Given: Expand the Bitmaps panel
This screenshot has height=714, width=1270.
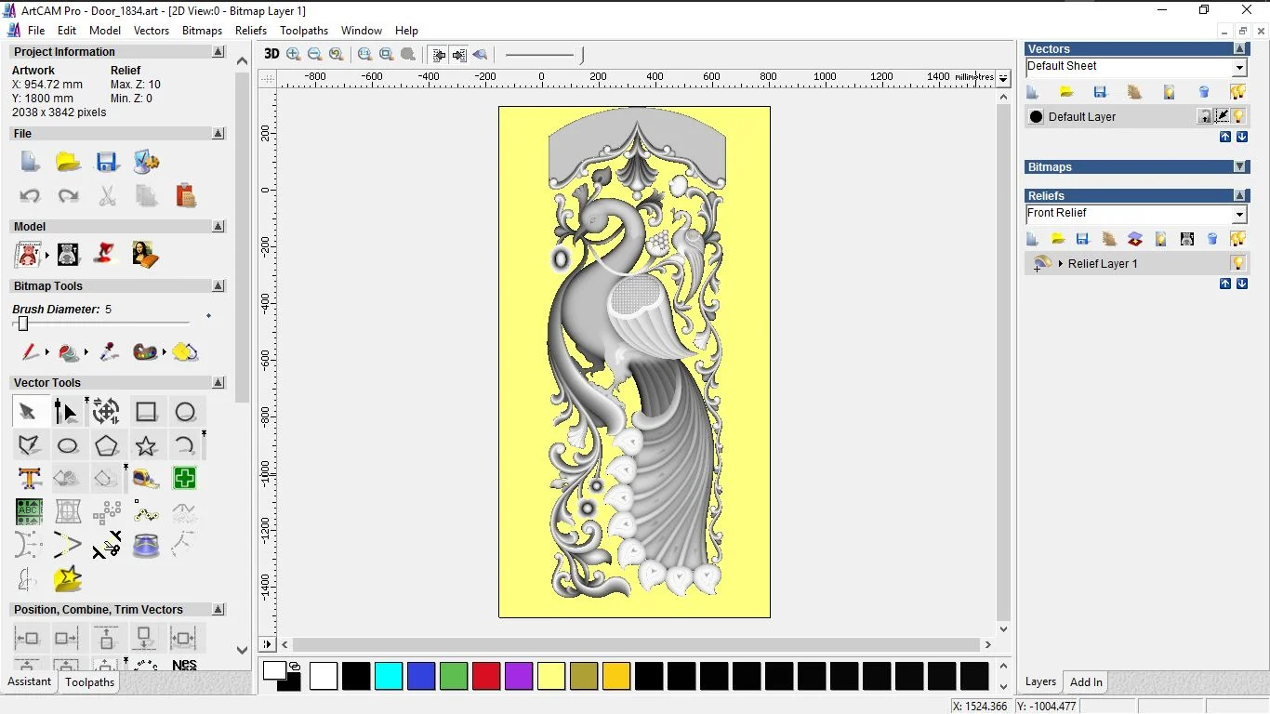Looking at the screenshot, I should [1240, 167].
